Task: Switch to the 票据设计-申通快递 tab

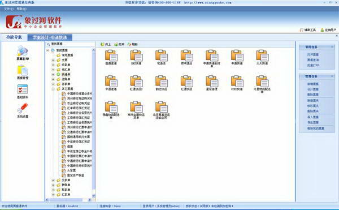Action: coord(50,37)
